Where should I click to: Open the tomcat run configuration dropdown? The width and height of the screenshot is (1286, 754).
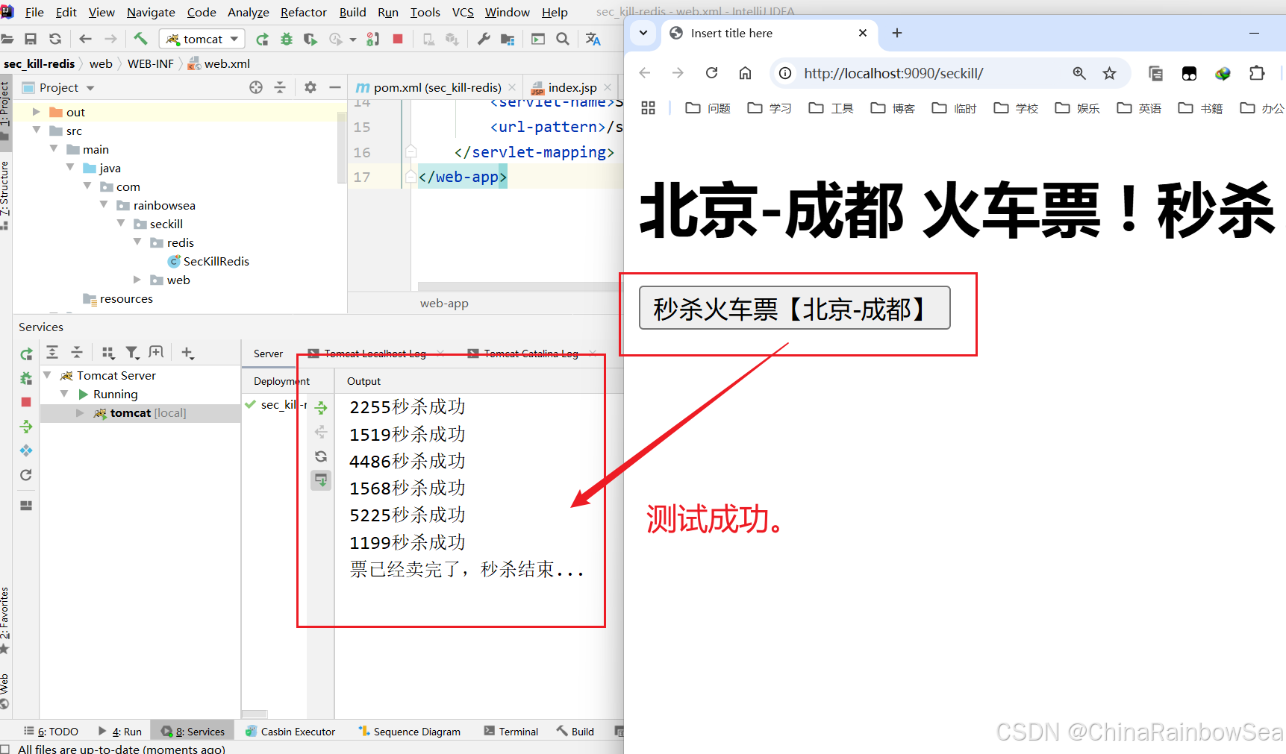[203, 39]
